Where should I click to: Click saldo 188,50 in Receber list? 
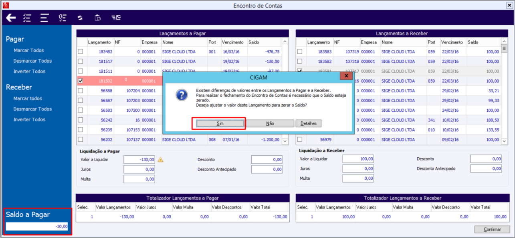[x=493, y=120]
